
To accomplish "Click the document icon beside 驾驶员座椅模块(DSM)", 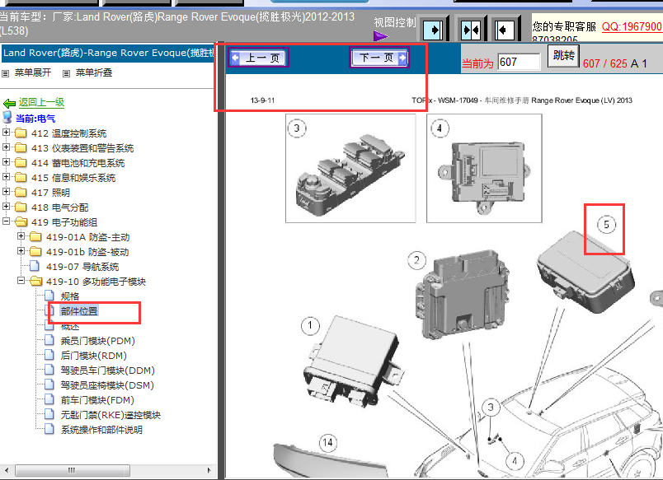I will click(49, 384).
